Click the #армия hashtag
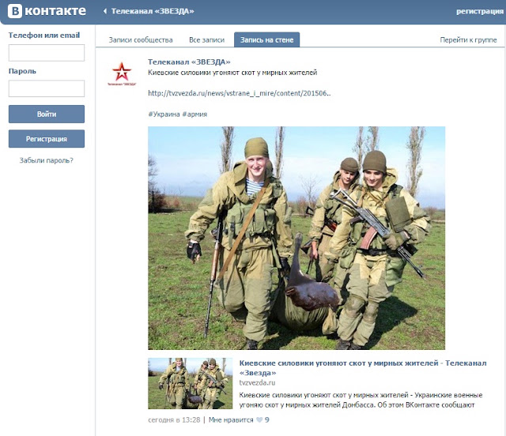 tap(194, 115)
